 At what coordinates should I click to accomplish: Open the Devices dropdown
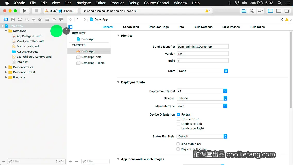pyautogui.click(x=202, y=98)
